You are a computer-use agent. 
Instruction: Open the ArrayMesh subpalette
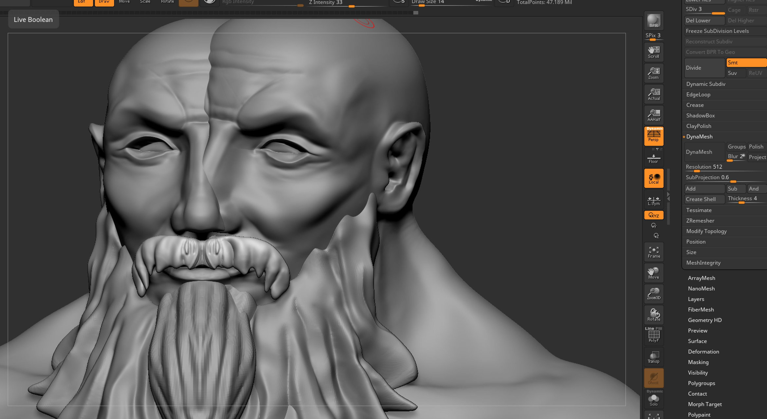(x=701, y=278)
